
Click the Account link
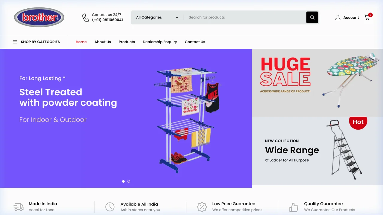(351, 18)
